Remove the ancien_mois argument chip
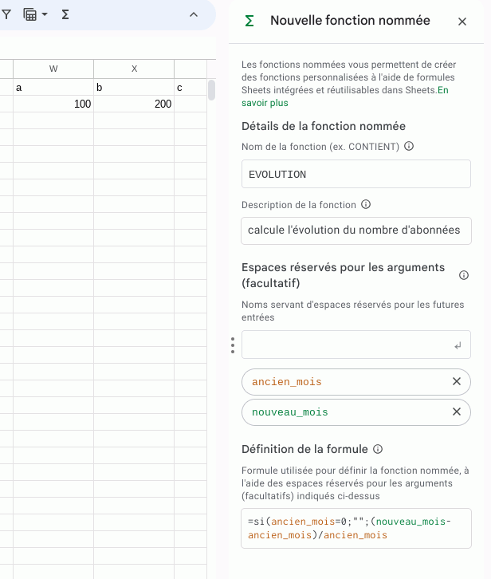 coord(457,382)
